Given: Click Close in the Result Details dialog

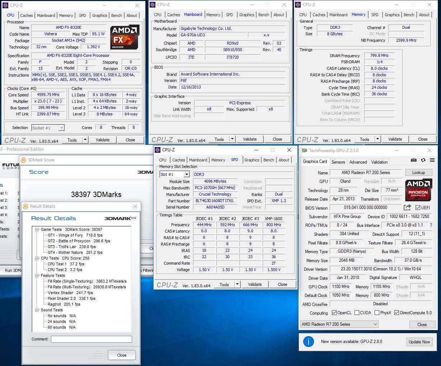Looking at the screenshot, I should pos(122,355).
